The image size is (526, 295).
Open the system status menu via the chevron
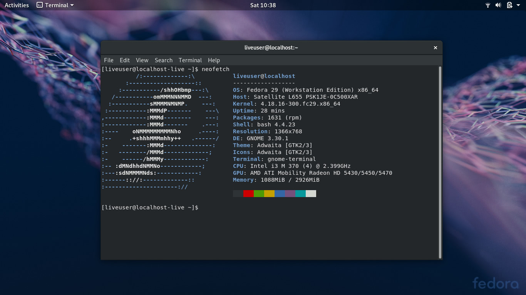click(518, 5)
